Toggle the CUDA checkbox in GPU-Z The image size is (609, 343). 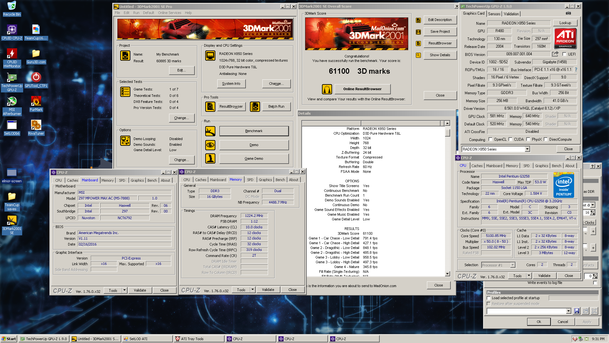[510, 139]
